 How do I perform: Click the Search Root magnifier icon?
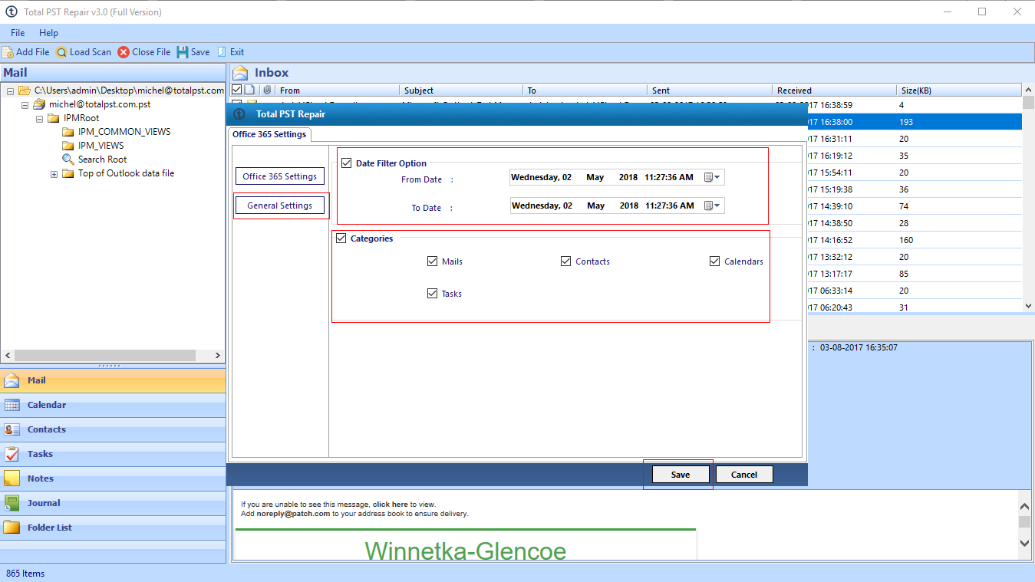point(68,159)
